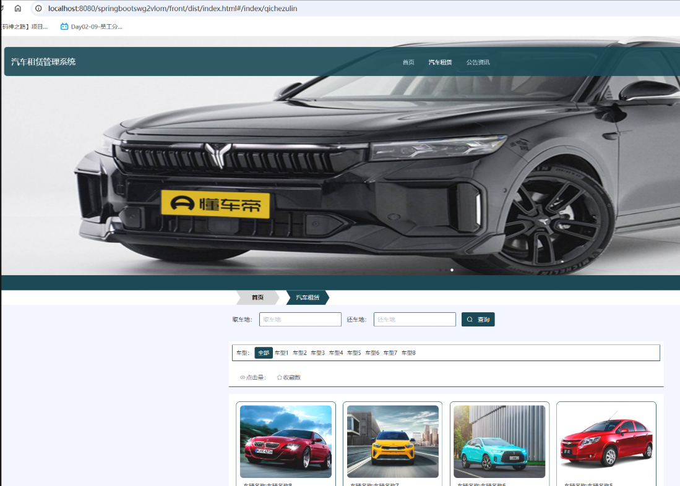Filter by 车型8

[x=408, y=353]
